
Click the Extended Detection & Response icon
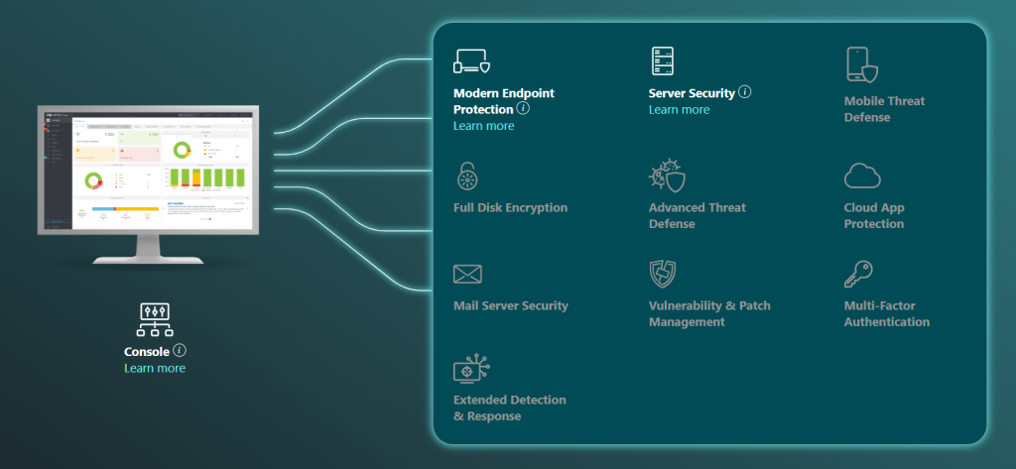coord(468,370)
